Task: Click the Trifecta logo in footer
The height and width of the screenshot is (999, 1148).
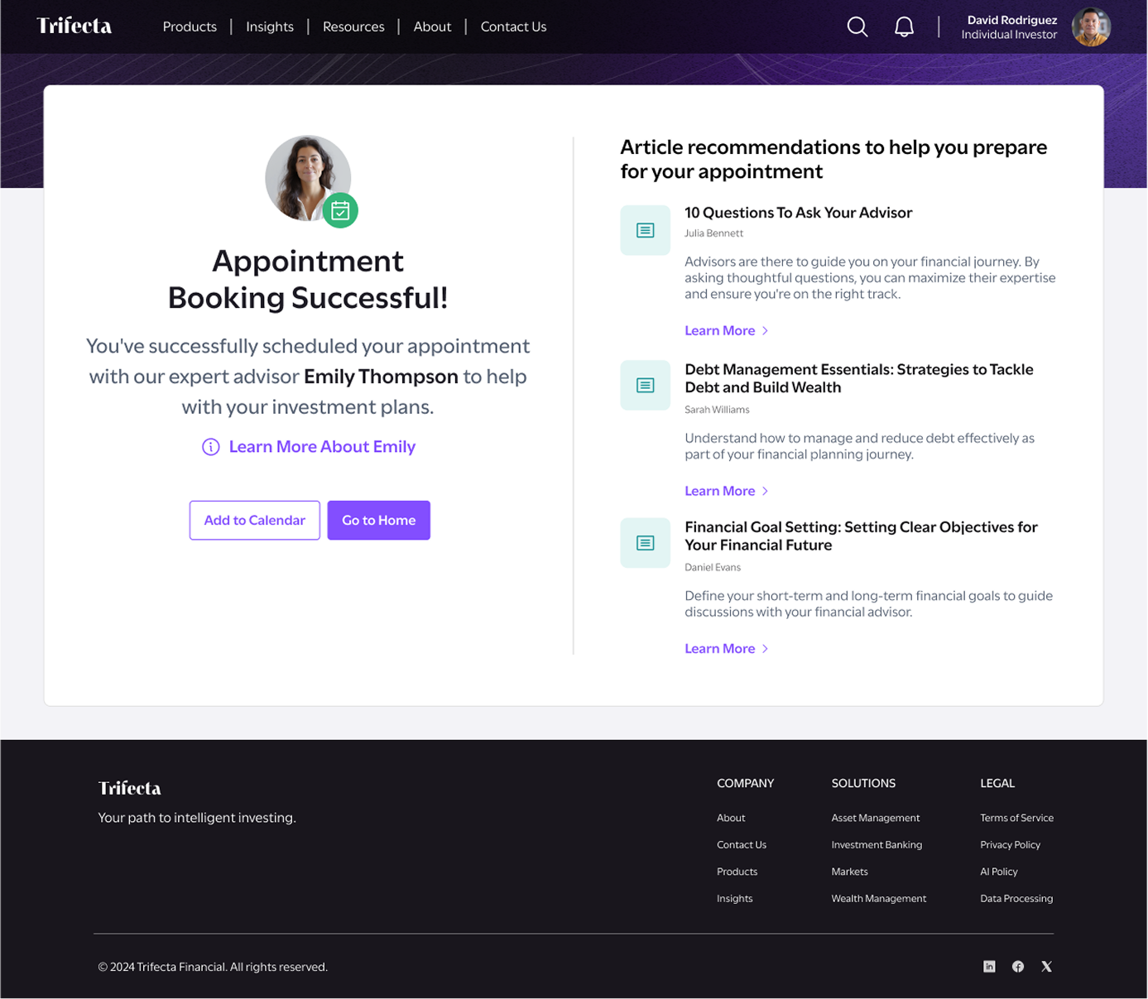Action: coord(129,788)
